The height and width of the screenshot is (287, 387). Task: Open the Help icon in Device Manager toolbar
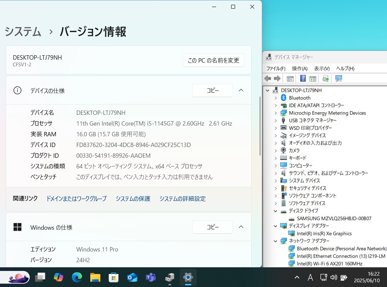pos(303,78)
